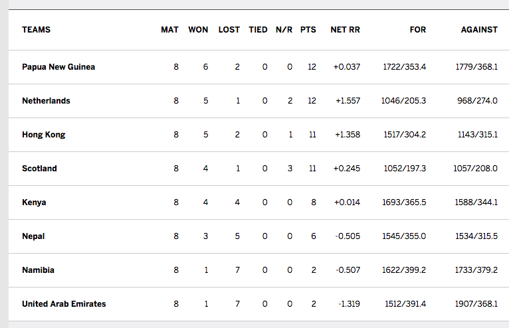Screen dimensions: 509x328
Task: Click the TEAMS column header
Action: [x=36, y=30]
